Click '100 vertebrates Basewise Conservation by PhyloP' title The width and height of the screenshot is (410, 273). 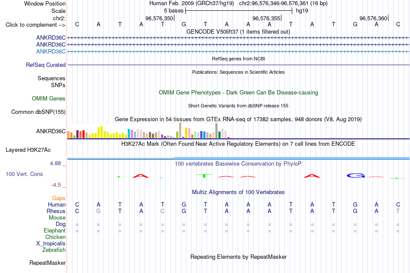pyautogui.click(x=238, y=163)
